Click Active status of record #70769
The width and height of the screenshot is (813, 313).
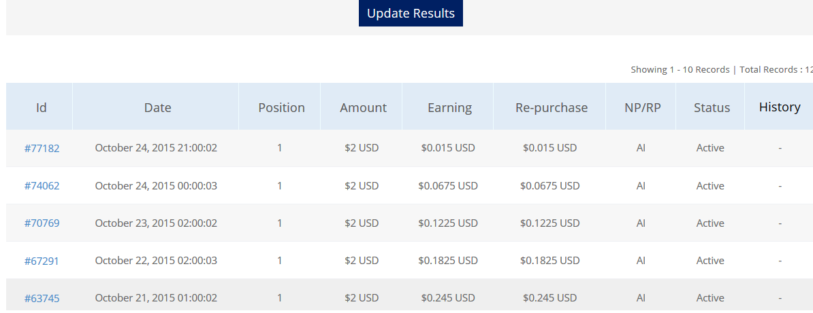click(710, 223)
